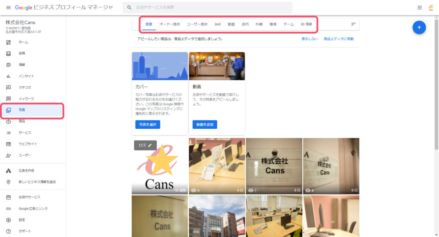Click the 動画を追加 button
Viewport: 439px width, 237px height.
click(x=204, y=125)
